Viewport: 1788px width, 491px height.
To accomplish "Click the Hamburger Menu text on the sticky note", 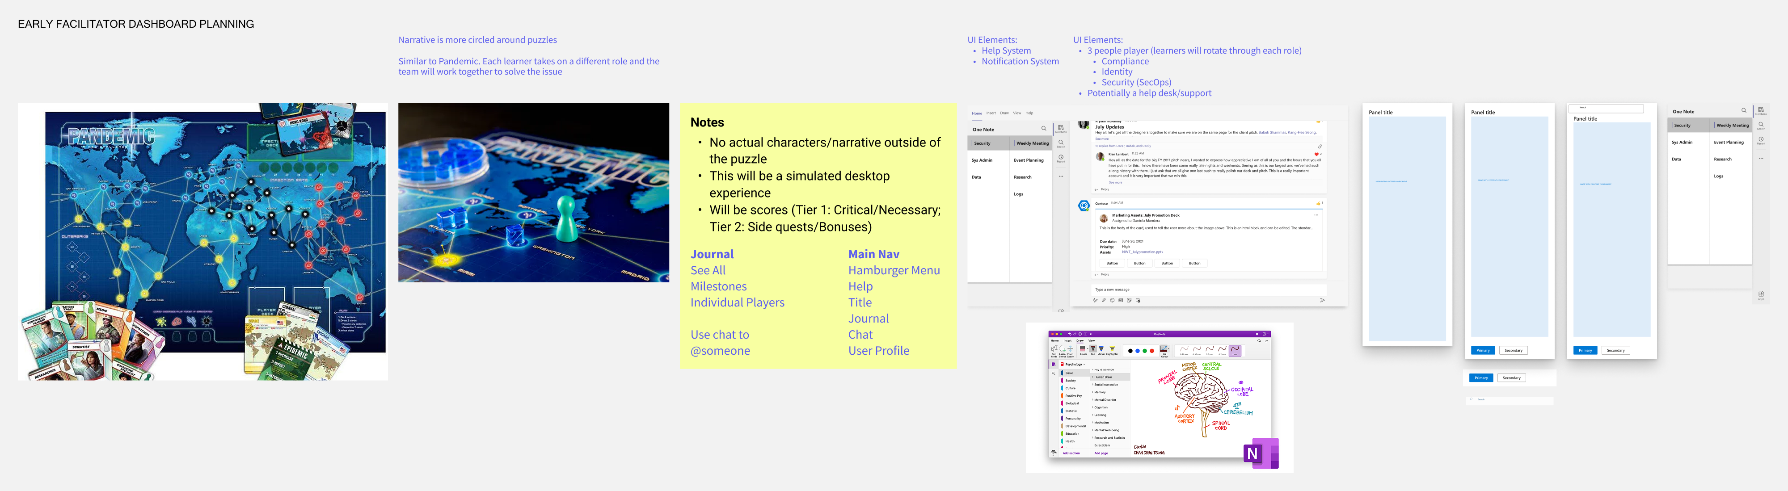I will pos(894,270).
